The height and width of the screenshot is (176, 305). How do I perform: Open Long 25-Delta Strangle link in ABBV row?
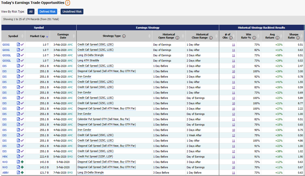90,173
